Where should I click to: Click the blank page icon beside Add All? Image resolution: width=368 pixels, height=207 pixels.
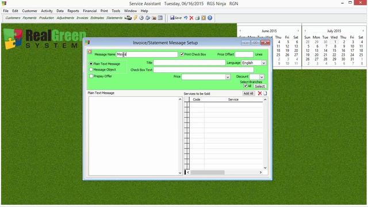click(x=265, y=93)
